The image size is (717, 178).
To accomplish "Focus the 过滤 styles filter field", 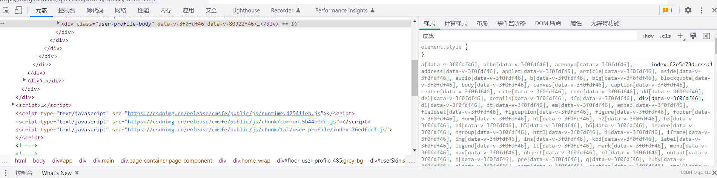I will click(x=528, y=36).
